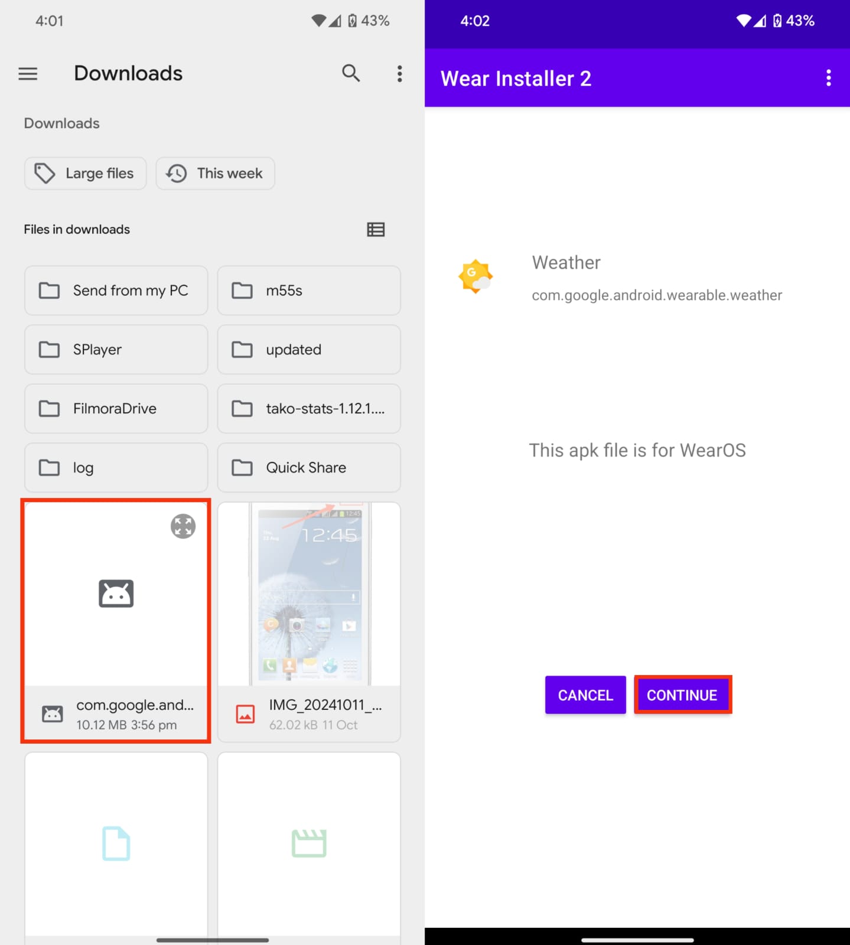Open the SPlayer folder
850x945 pixels.
tap(116, 350)
